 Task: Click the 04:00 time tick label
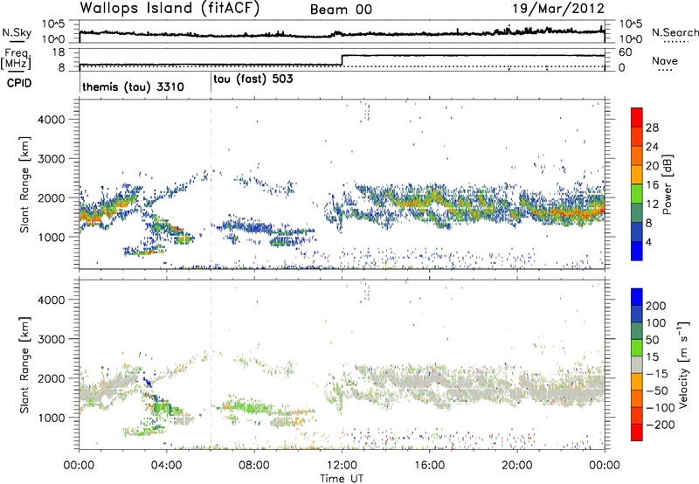coord(166,466)
